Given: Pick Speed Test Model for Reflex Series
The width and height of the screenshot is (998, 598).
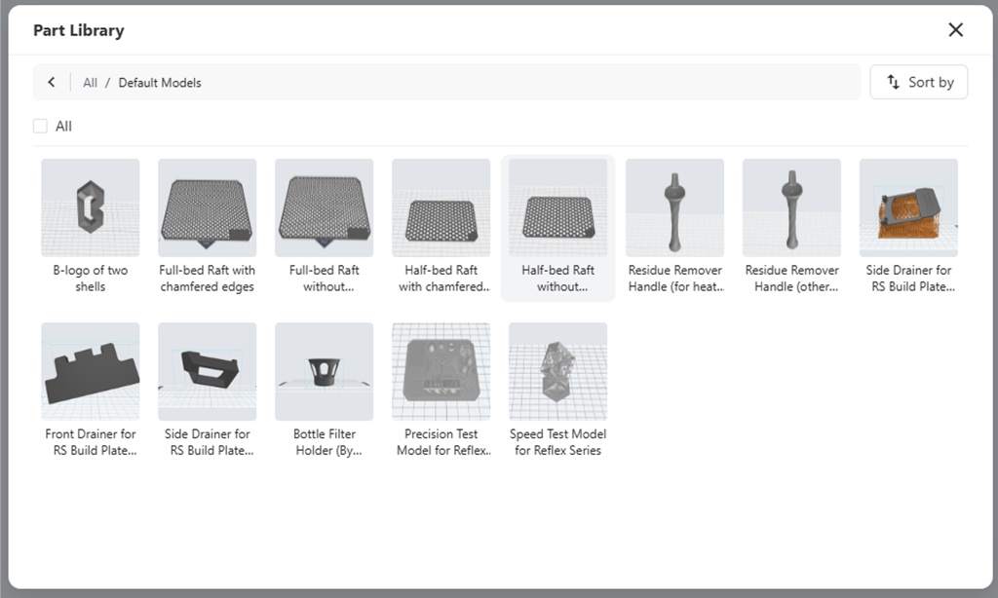Looking at the screenshot, I should coord(557,371).
